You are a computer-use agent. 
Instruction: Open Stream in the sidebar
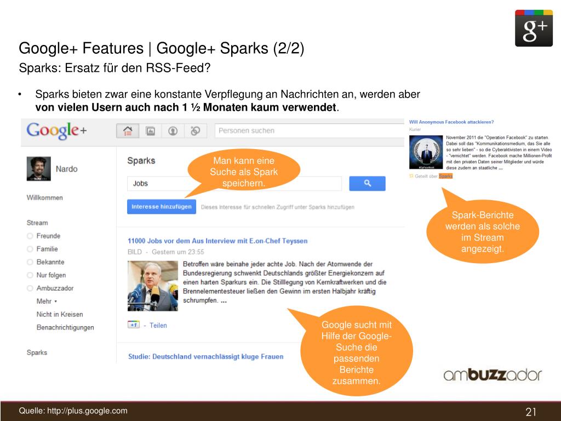[x=37, y=223]
